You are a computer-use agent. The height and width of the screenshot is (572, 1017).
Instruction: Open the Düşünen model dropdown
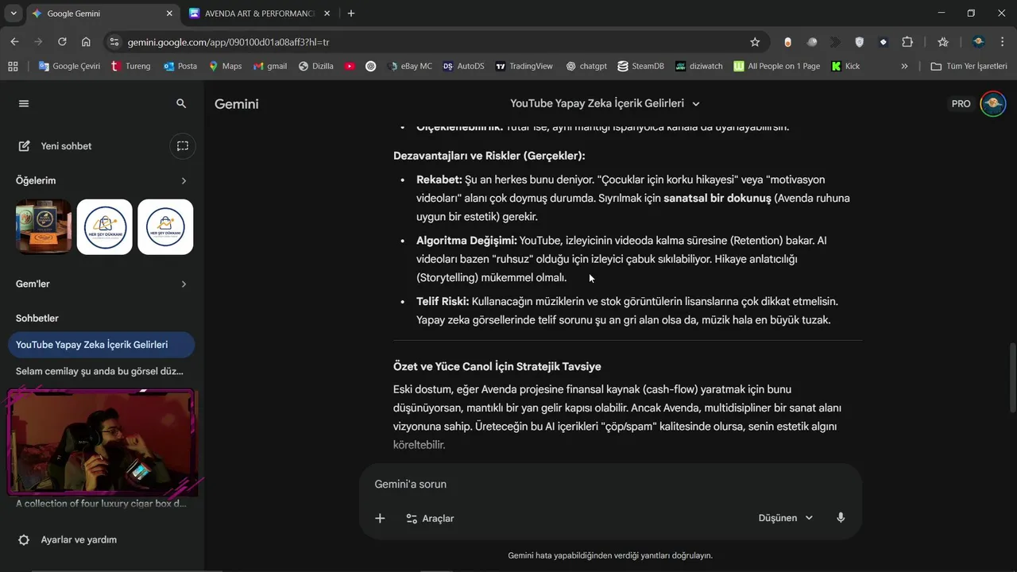785,518
